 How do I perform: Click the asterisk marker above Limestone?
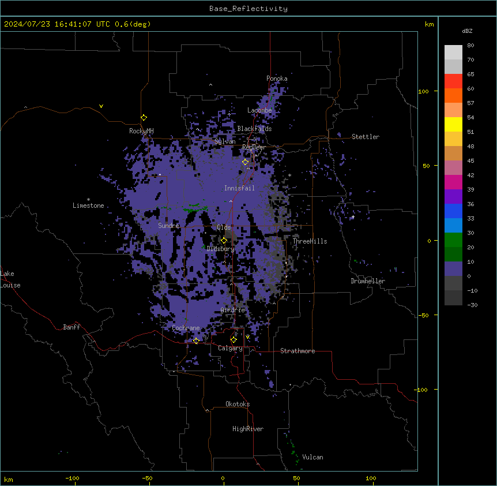[88, 200]
